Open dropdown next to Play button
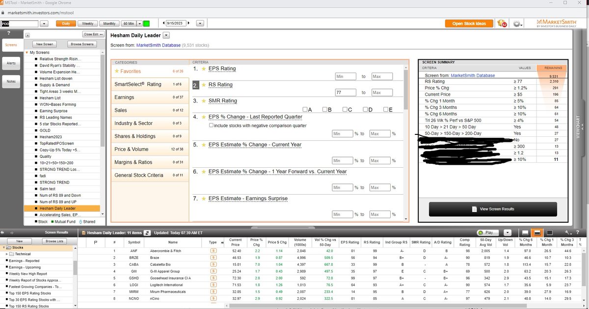This screenshot has width=589, height=309. 508,232
